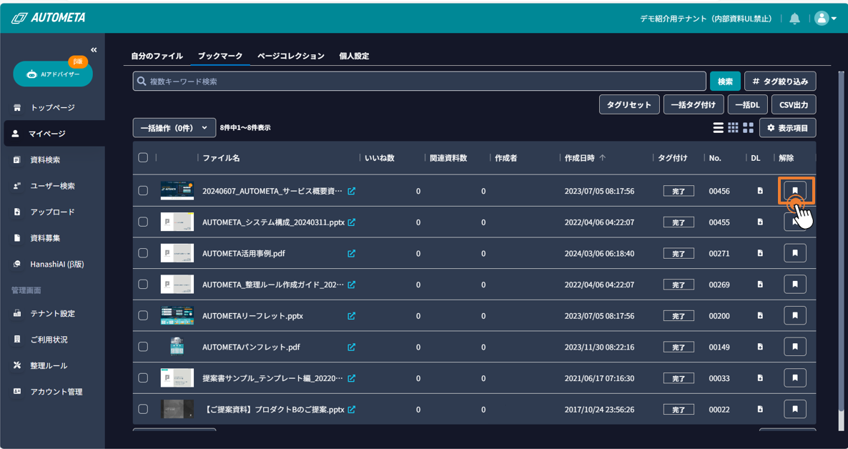
Task: Check the box for AUTOMETA活用事例.pdf
Action: pyautogui.click(x=143, y=252)
